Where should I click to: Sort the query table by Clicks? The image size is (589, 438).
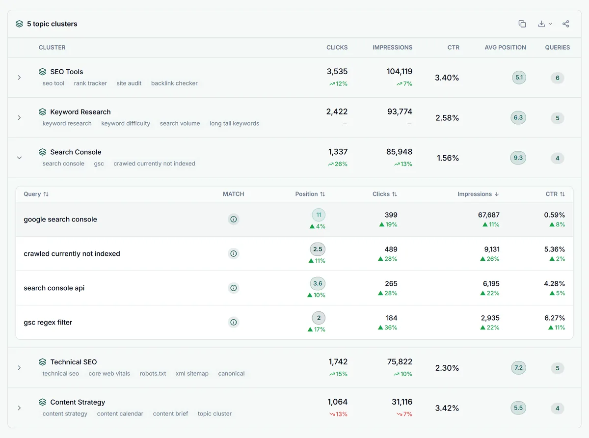coord(385,194)
